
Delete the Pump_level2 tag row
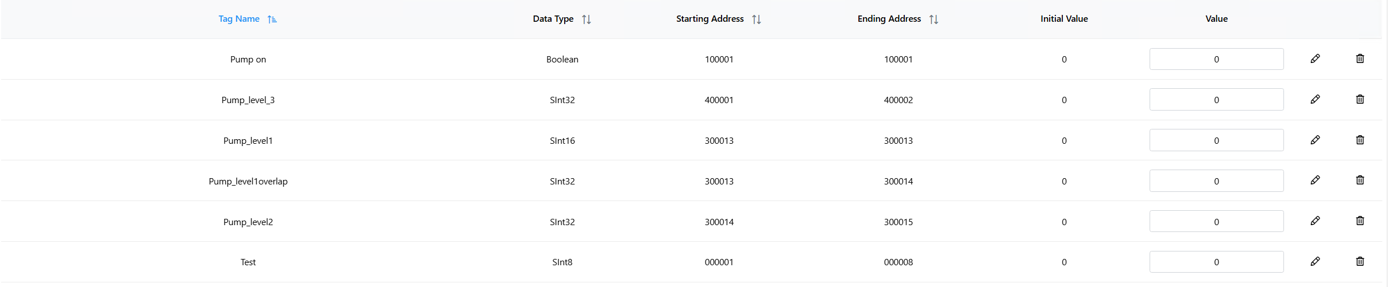(x=1360, y=221)
